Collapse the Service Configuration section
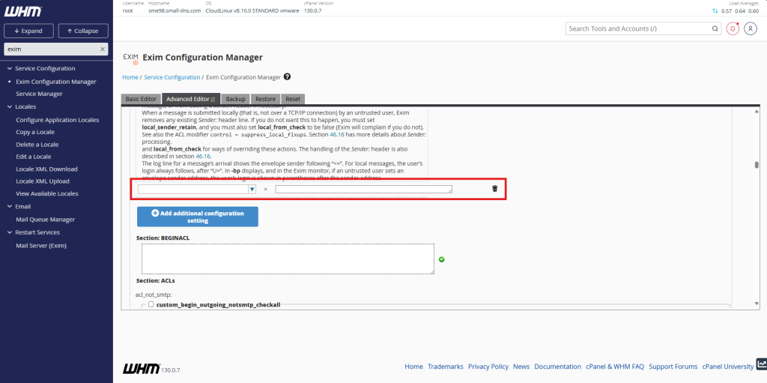Image resolution: width=767 pixels, height=383 pixels. (9, 68)
